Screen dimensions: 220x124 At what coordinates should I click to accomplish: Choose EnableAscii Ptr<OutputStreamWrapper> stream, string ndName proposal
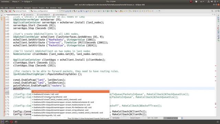click(x=70, y=110)
